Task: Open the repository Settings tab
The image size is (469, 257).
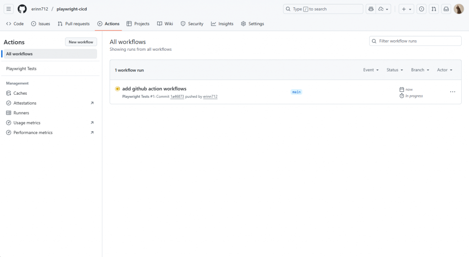Action: coord(252,24)
